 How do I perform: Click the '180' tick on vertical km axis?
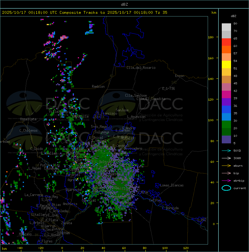(x=211, y=37)
